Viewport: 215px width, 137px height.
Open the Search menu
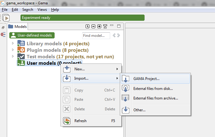[28, 10]
